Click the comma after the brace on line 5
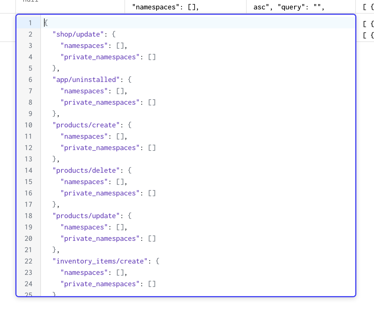 tap(57, 68)
